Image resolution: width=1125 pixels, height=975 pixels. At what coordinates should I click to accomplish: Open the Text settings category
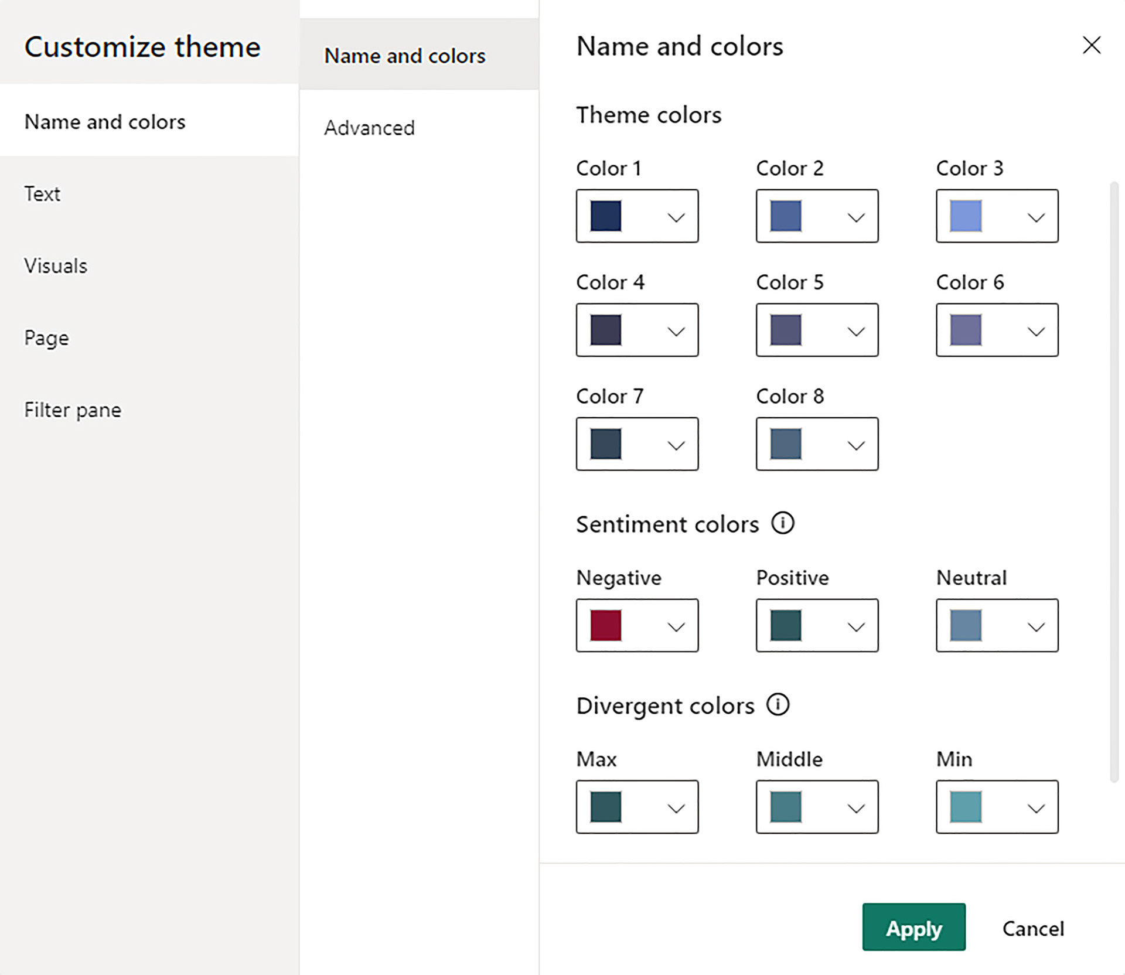tap(149, 193)
